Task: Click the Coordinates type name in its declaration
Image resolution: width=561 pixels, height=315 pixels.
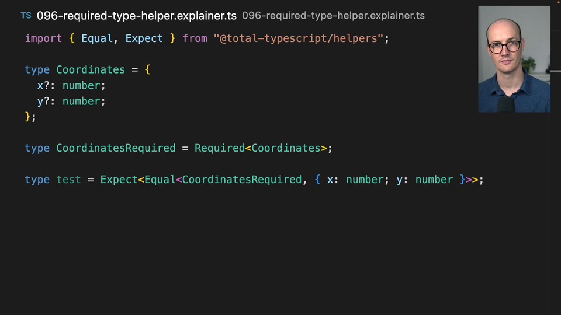Action: [x=90, y=70]
